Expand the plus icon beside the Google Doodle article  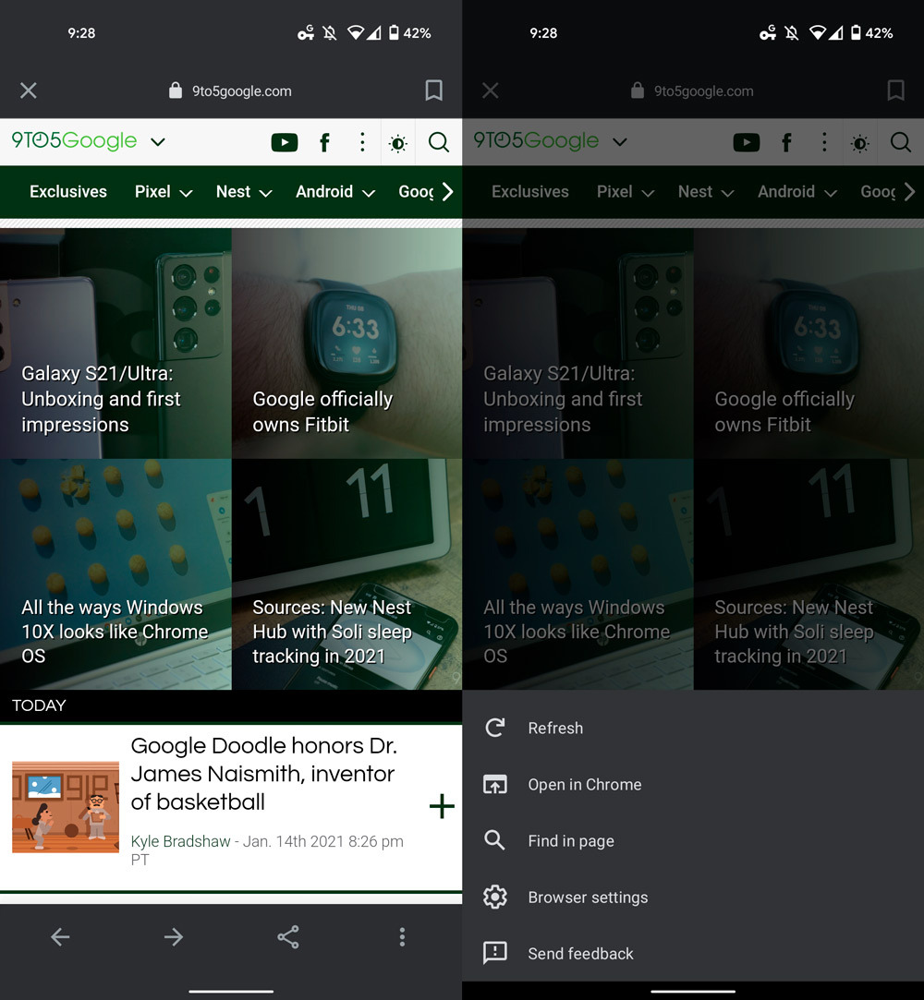[442, 806]
